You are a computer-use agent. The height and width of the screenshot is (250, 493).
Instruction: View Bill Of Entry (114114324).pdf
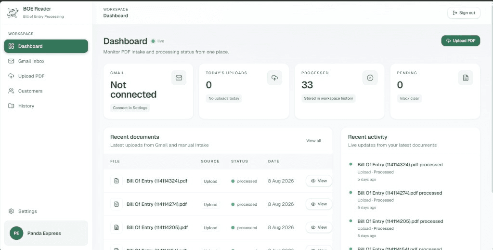point(319,181)
